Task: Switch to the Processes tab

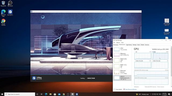Action: click(116, 45)
